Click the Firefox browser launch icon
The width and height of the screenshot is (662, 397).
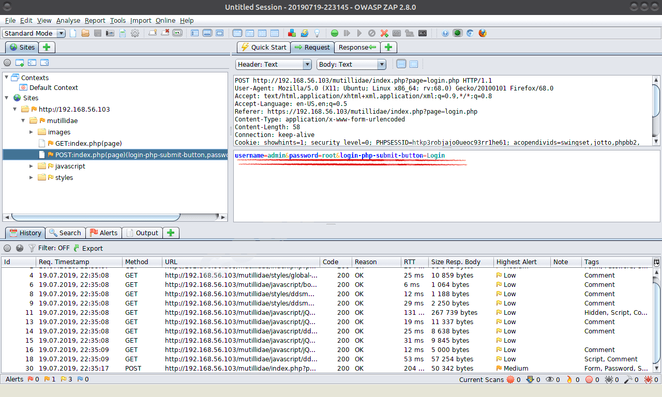(483, 33)
